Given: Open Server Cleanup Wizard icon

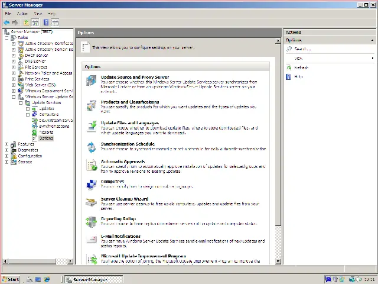Looking at the screenshot, I should coord(91,202).
